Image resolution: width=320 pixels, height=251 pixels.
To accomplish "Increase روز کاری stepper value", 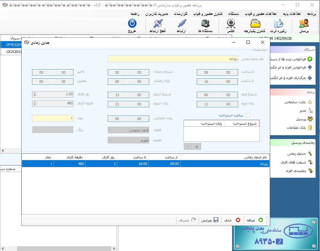I will tap(35, 93).
